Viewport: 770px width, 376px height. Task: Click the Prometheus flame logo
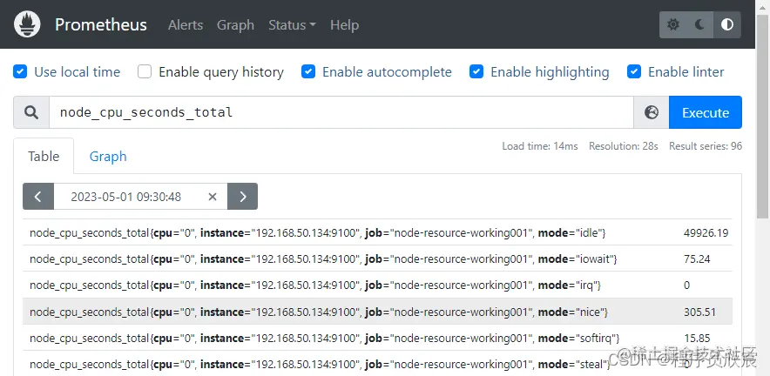(30, 24)
